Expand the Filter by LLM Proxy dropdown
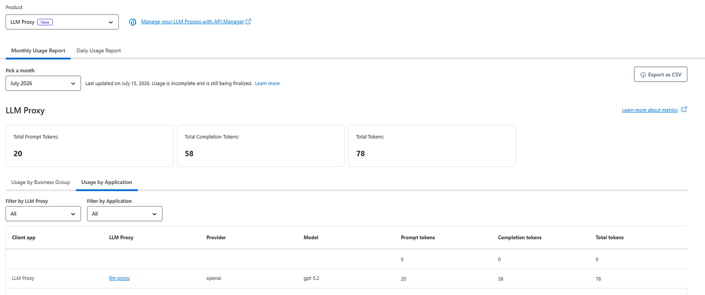This screenshot has height=295, width=705. (x=43, y=214)
